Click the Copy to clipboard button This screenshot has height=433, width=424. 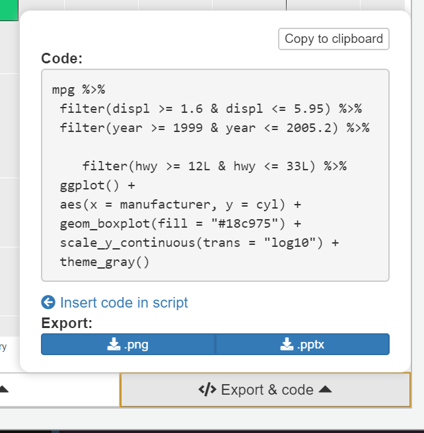[x=334, y=39]
